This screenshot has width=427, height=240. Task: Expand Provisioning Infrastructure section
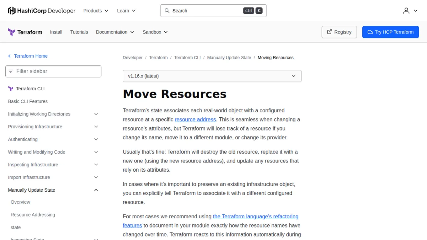tap(96, 127)
